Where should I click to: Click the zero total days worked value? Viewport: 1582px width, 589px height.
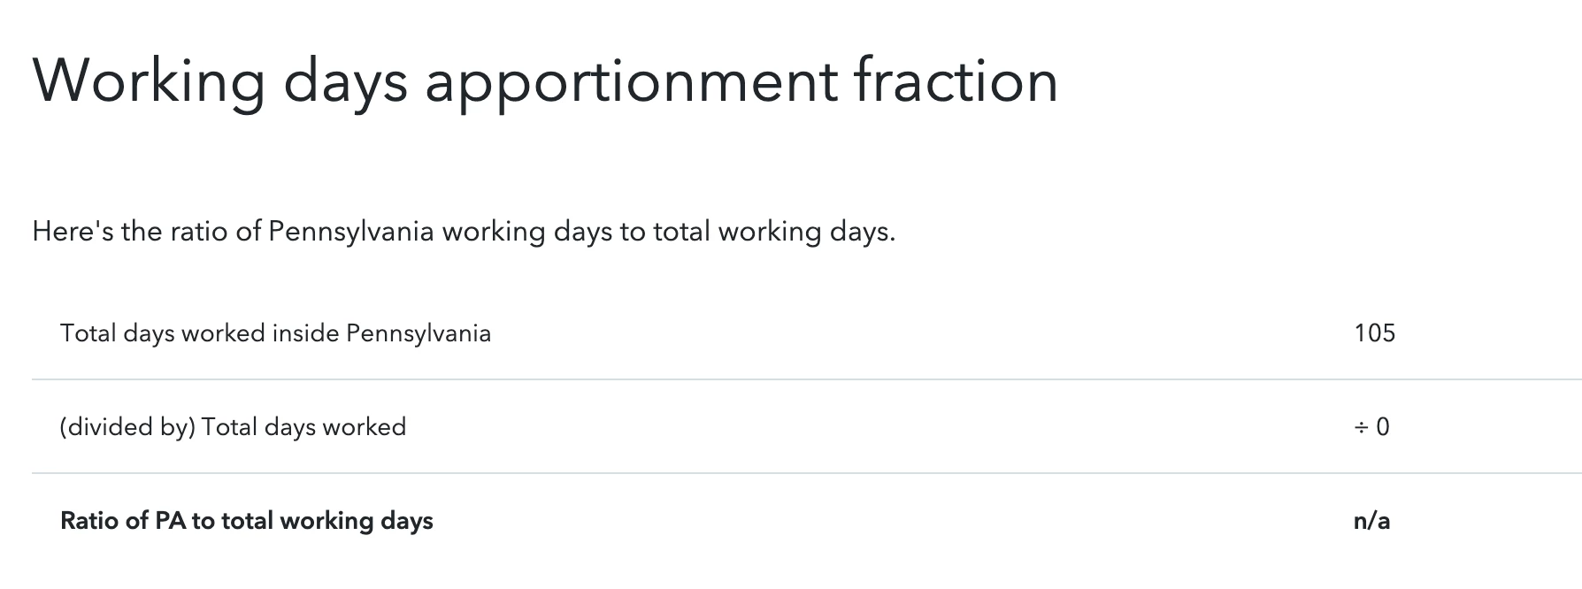click(1382, 427)
